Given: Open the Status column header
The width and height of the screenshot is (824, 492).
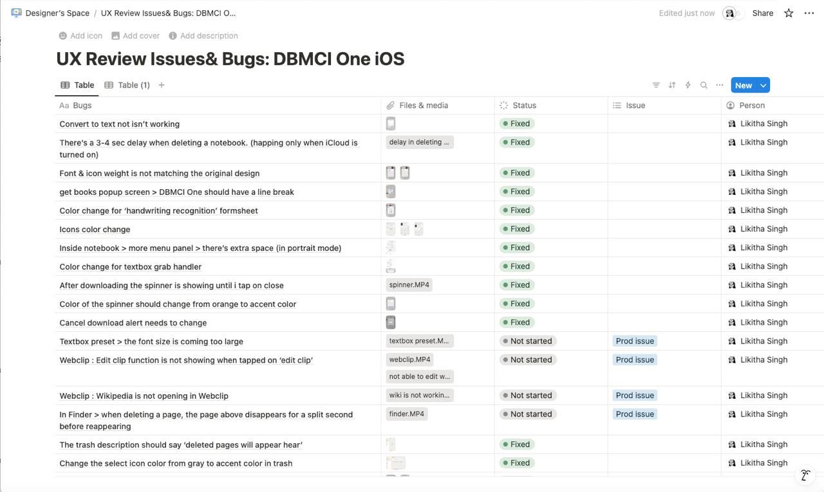Looking at the screenshot, I should 551,105.
